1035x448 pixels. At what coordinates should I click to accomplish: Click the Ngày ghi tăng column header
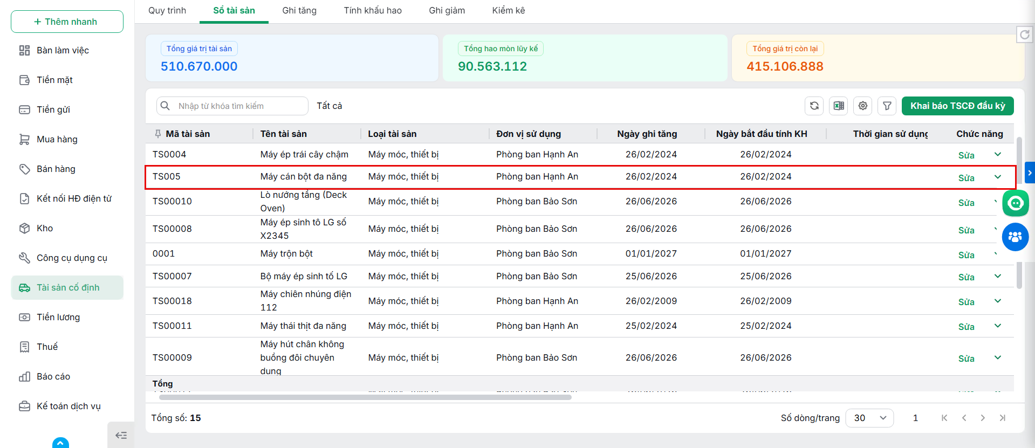pyautogui.click(x=647, y=134)
